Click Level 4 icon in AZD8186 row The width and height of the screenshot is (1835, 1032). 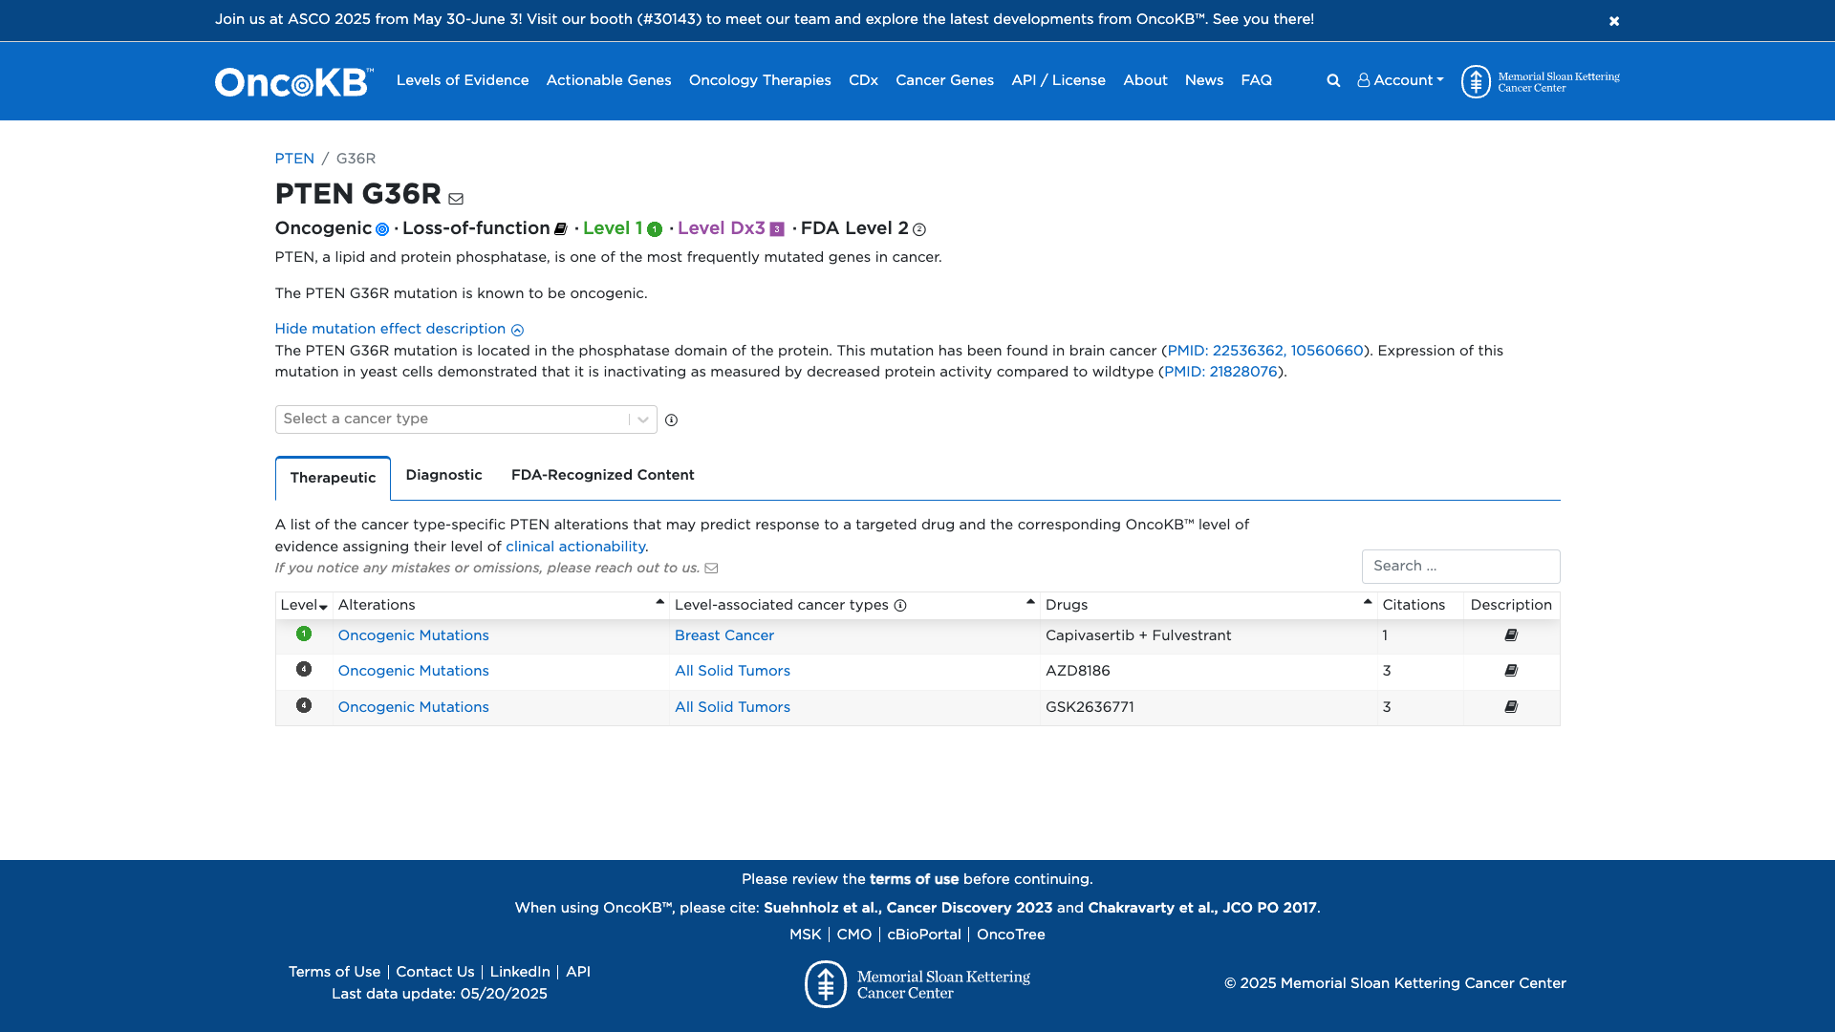click(x=304, y=669)
